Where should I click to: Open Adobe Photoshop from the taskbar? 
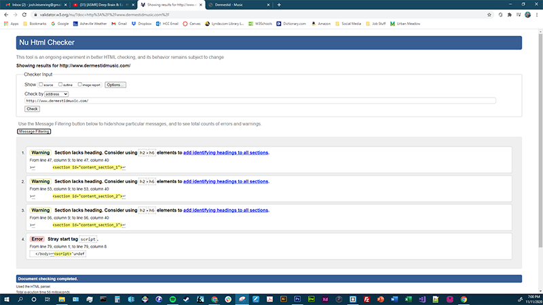pos(297,300)
